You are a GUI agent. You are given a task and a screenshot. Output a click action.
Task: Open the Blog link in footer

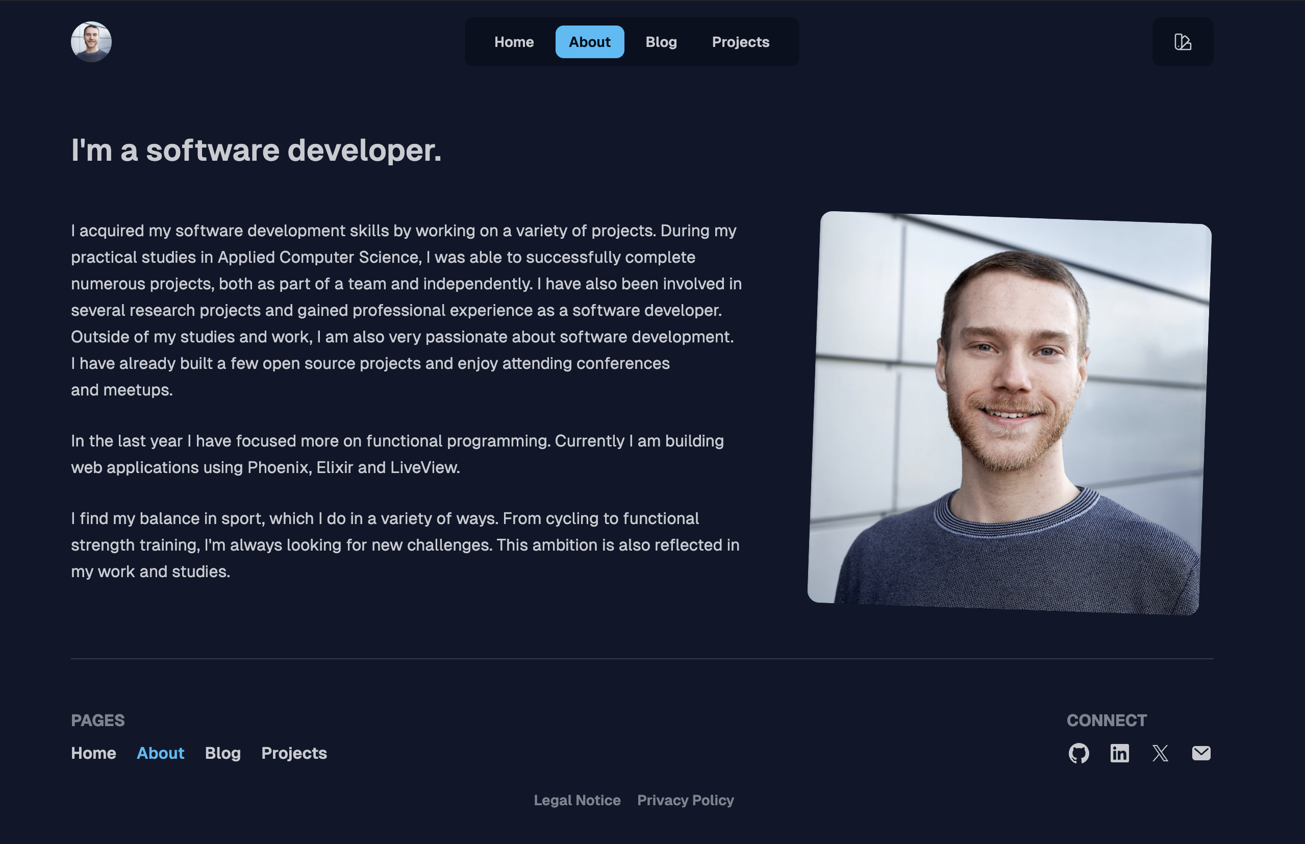[x=222, y=753]
